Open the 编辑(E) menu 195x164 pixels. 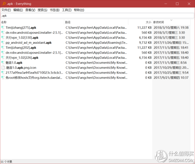click(x=18, y=10)
